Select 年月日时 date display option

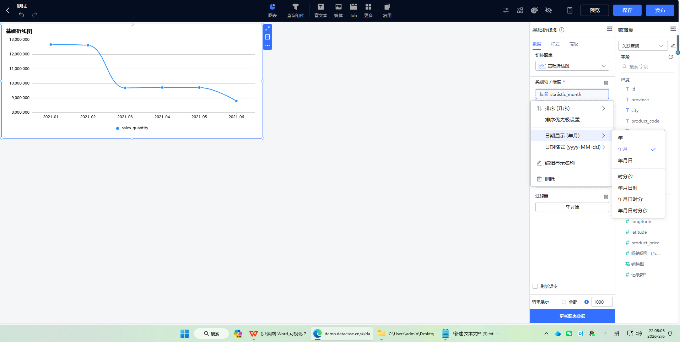point(638,188)
